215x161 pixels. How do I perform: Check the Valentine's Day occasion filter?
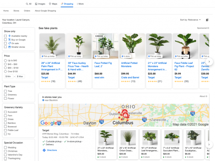[5, 155]
